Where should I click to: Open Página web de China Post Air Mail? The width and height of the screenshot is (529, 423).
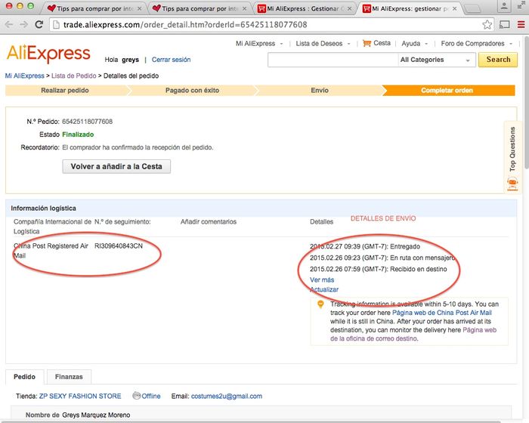click(x=442, y=313)
